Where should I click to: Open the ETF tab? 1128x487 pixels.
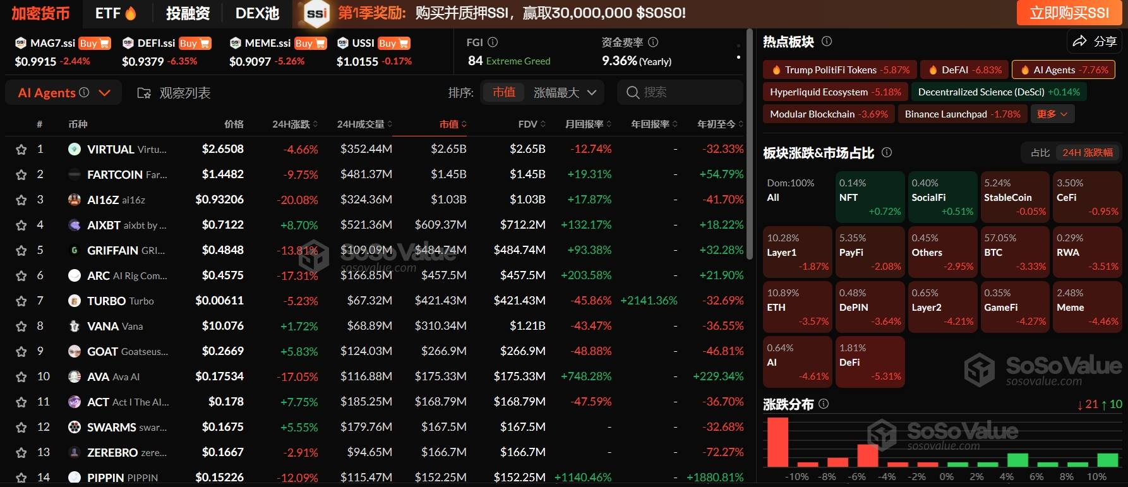pos(116,13)
